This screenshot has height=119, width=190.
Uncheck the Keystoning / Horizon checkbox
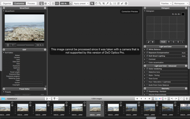[x=147, y=91]
